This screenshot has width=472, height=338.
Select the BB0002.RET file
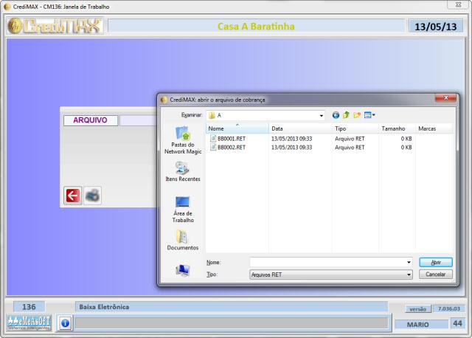230,147
